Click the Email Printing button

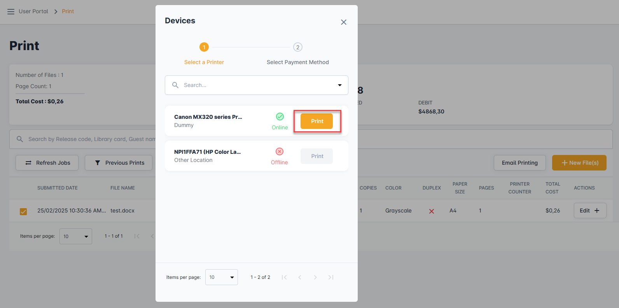pos(519,163)
